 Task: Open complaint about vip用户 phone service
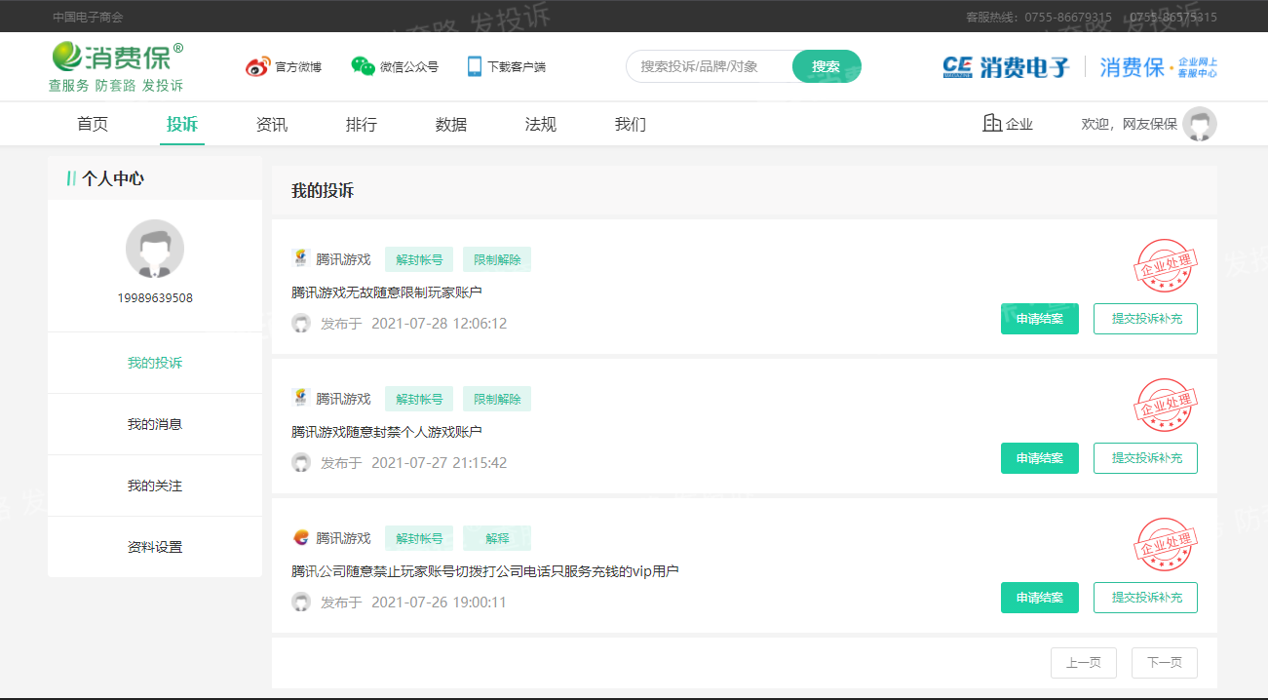click(x=485, y=571)
